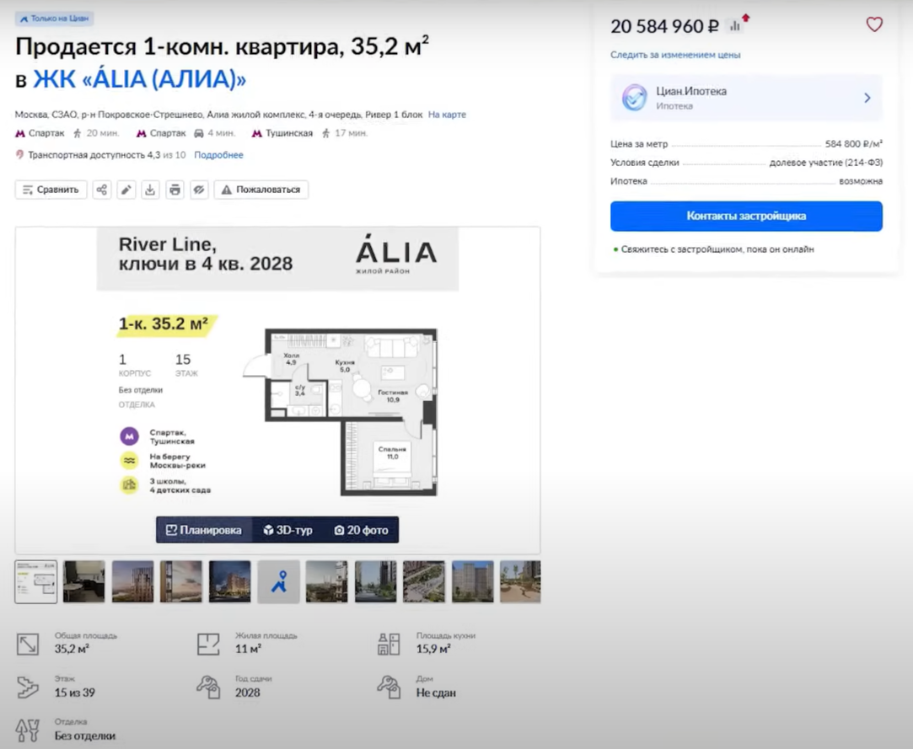This screenshot has width=913, height=749.
Task: Click the schools icon in floor plan
Action: coord(129,484)
